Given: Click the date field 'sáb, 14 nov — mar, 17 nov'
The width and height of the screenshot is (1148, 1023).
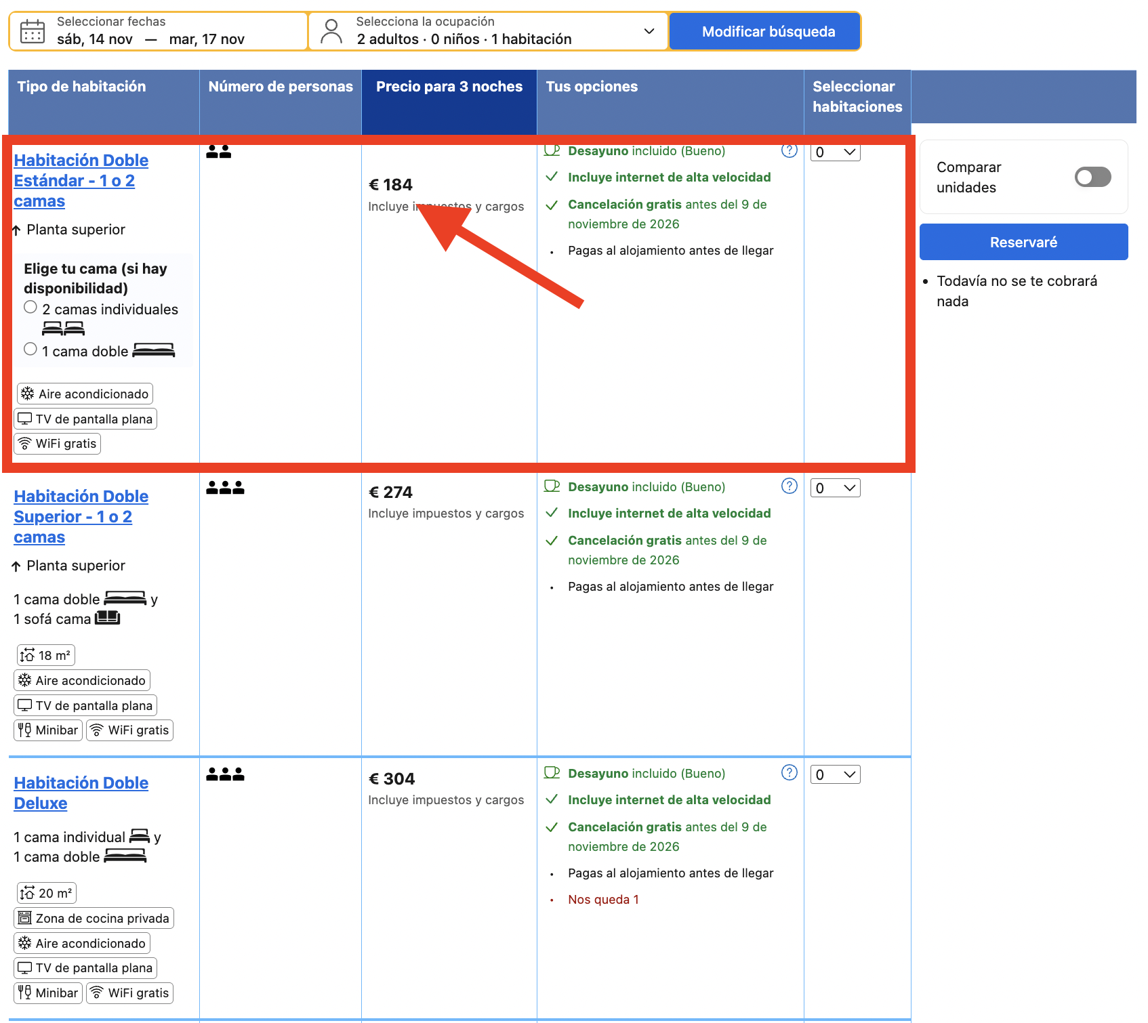Looking at the screenshot, I should 159,31.
